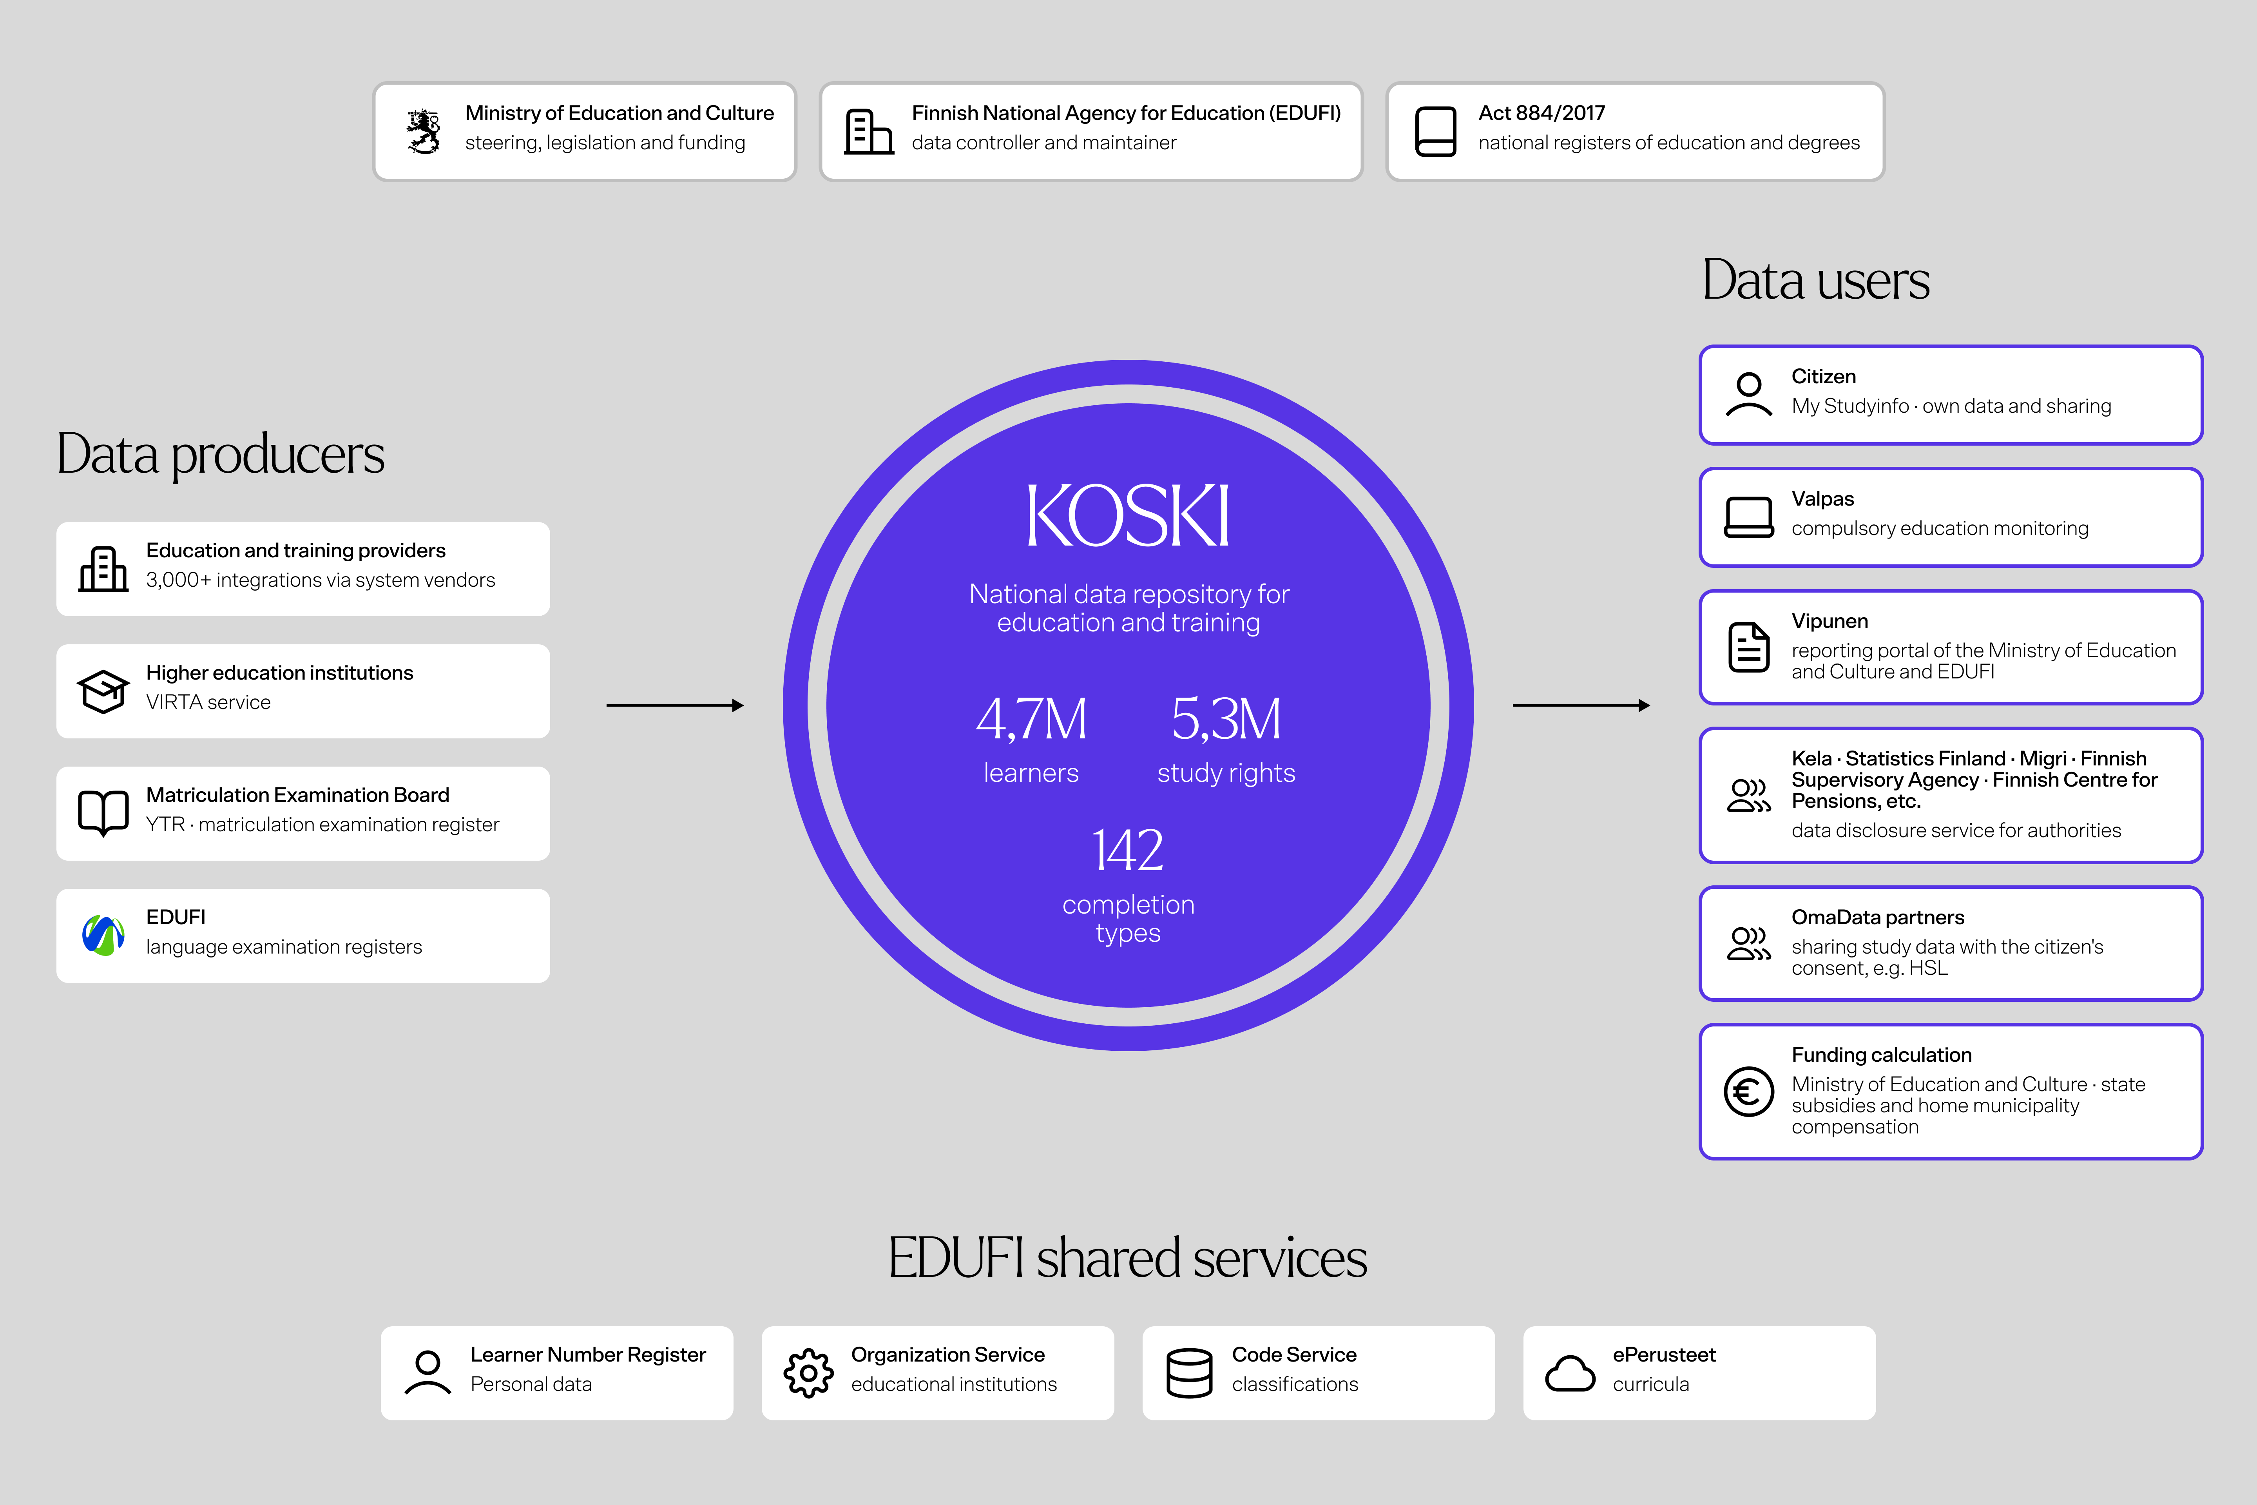2257x1505 pixels.
Task: Click "national registers of education and degrees" text
Action: click(1669, 143)
